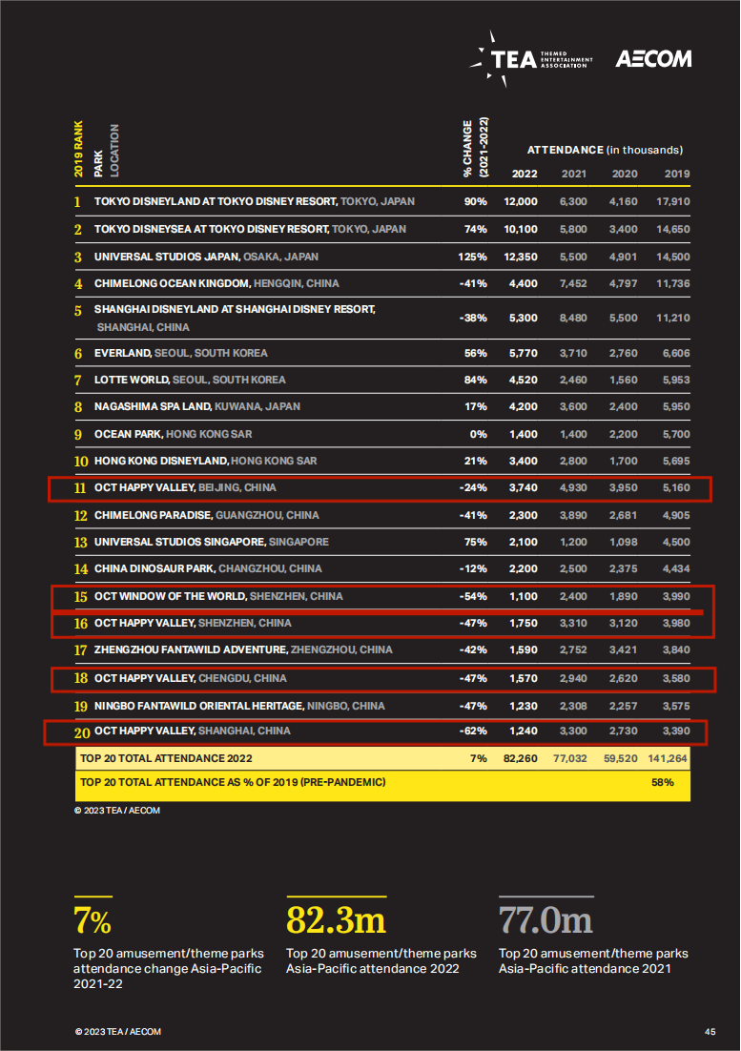Click 3,421 Zhengzhou Fantawild 2020 attendance
This screenshot has width=741, height=1051.
[623, 649]
